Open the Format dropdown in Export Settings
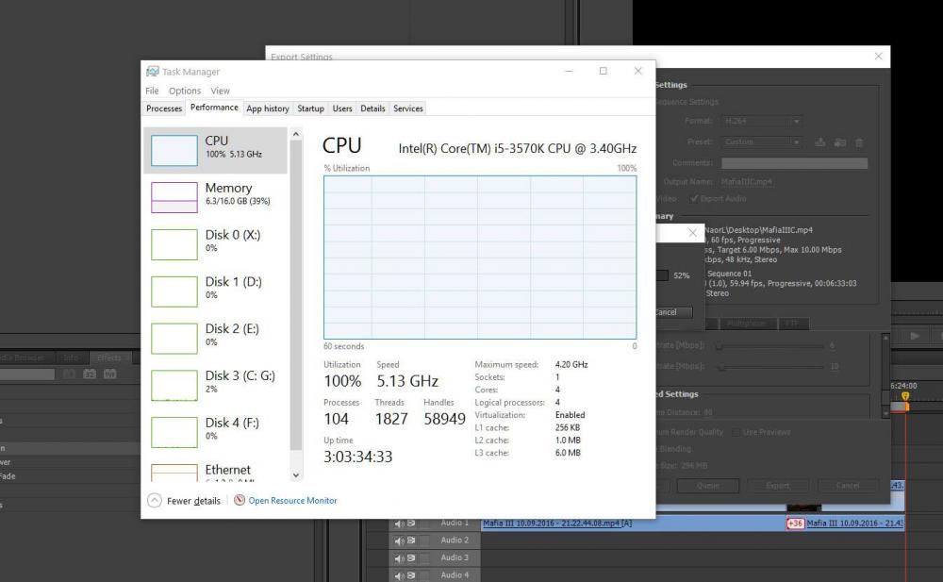 762,121
